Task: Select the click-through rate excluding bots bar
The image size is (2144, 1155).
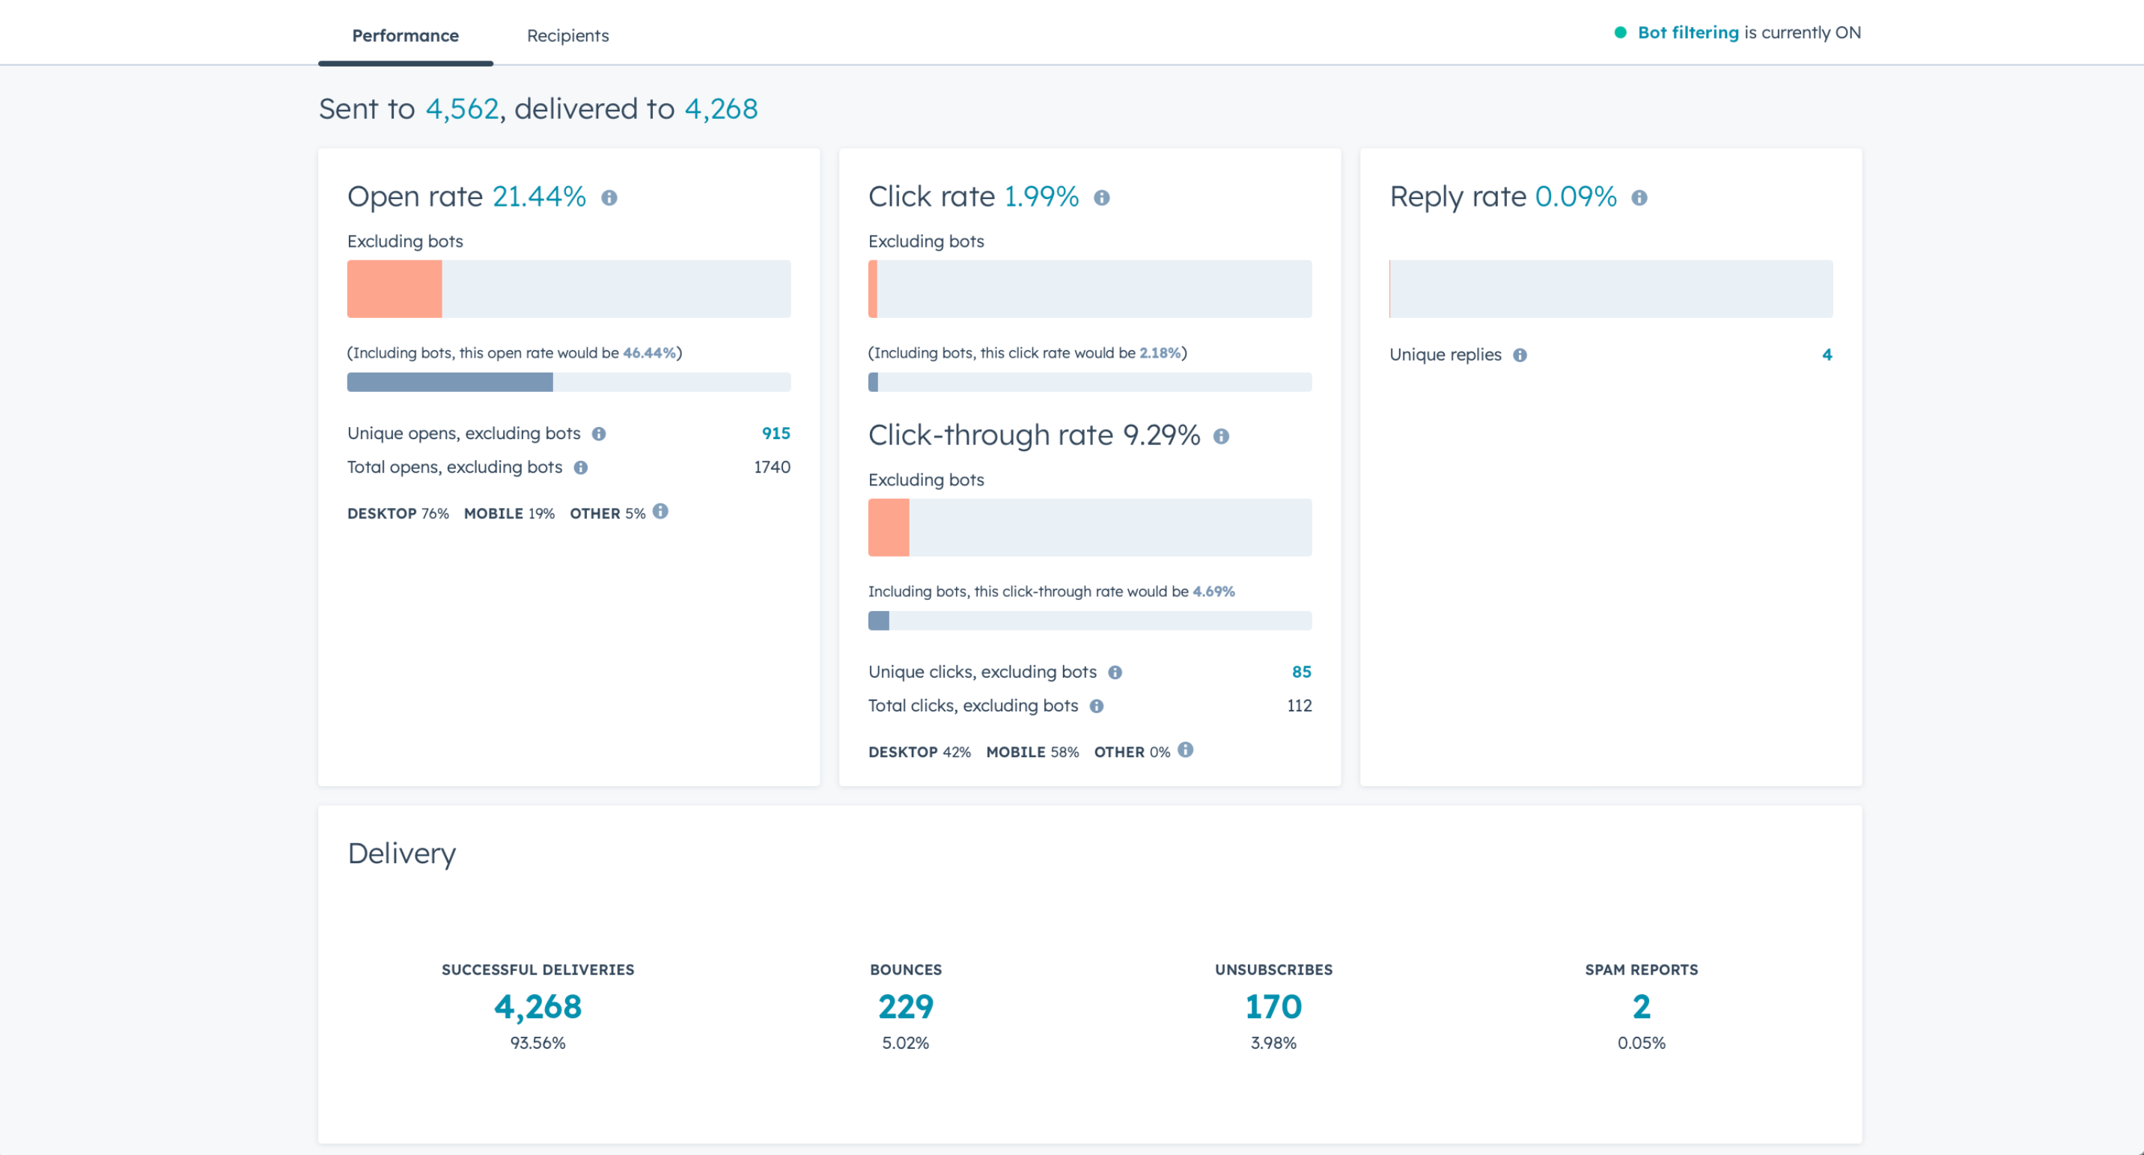Action: point(1089,527)
